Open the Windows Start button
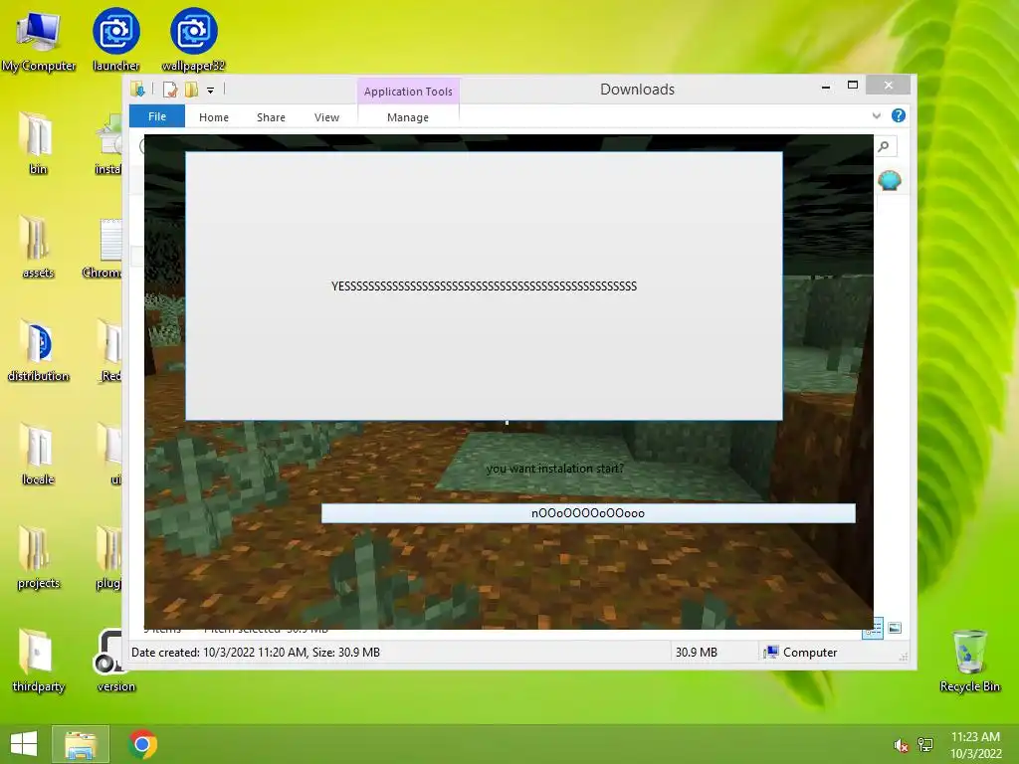Screen dimensions: 1019x764 coord(24,744)
